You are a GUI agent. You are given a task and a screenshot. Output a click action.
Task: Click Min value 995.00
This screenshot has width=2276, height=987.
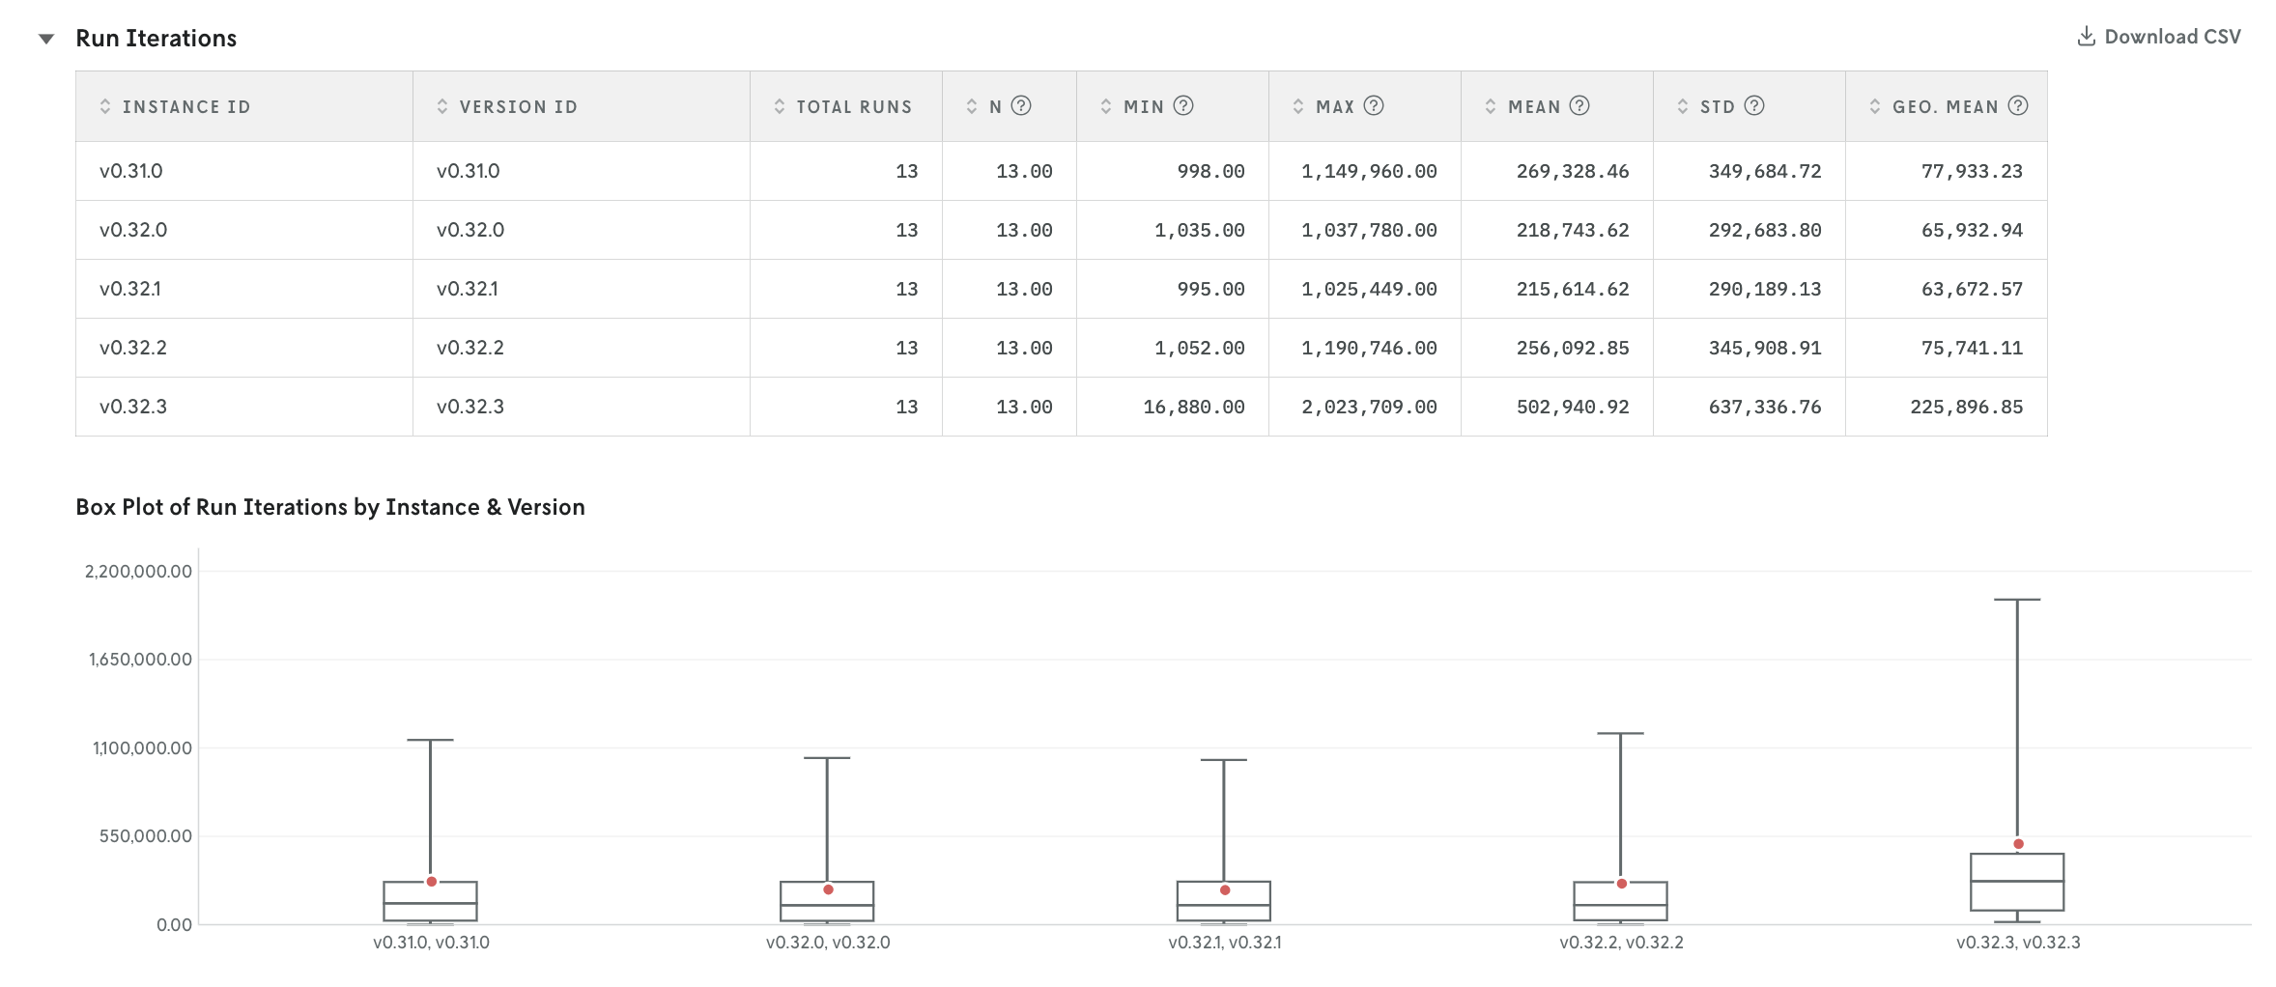point(1210,289)
